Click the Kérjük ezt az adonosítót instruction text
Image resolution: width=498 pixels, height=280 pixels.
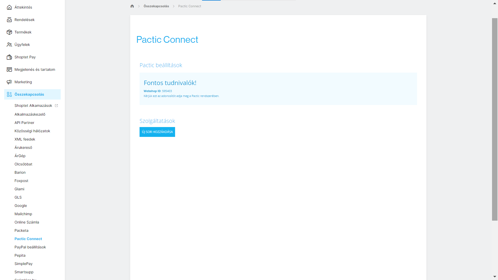181,96
